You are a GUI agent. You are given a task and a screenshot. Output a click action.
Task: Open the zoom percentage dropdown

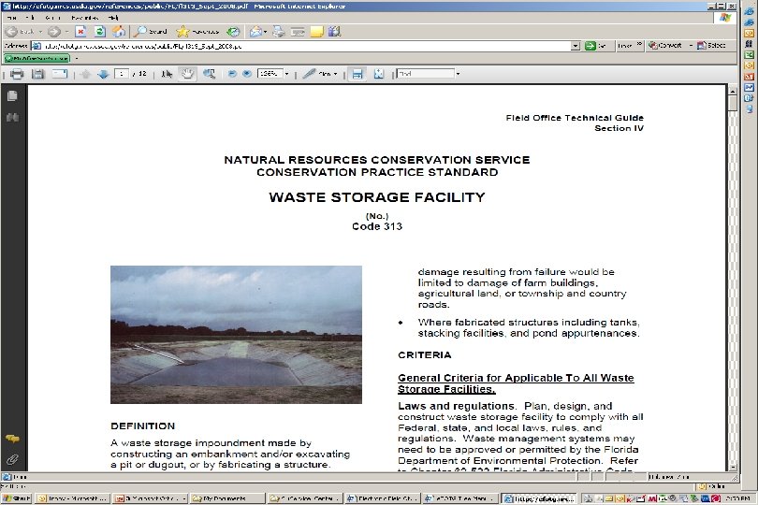click(x=286, y=74)
